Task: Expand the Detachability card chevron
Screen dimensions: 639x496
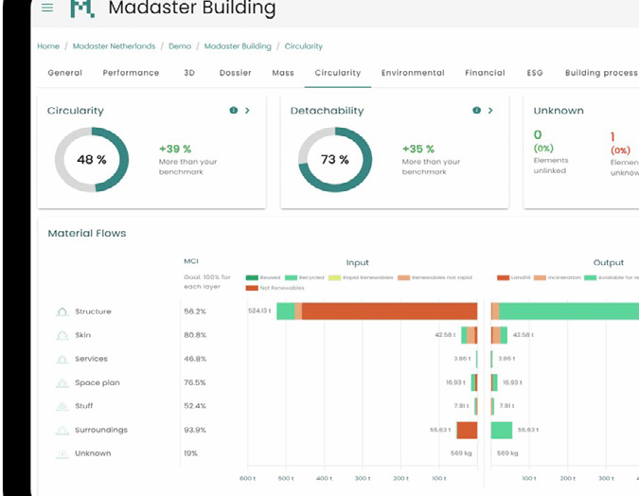Action: pos(491,111)
